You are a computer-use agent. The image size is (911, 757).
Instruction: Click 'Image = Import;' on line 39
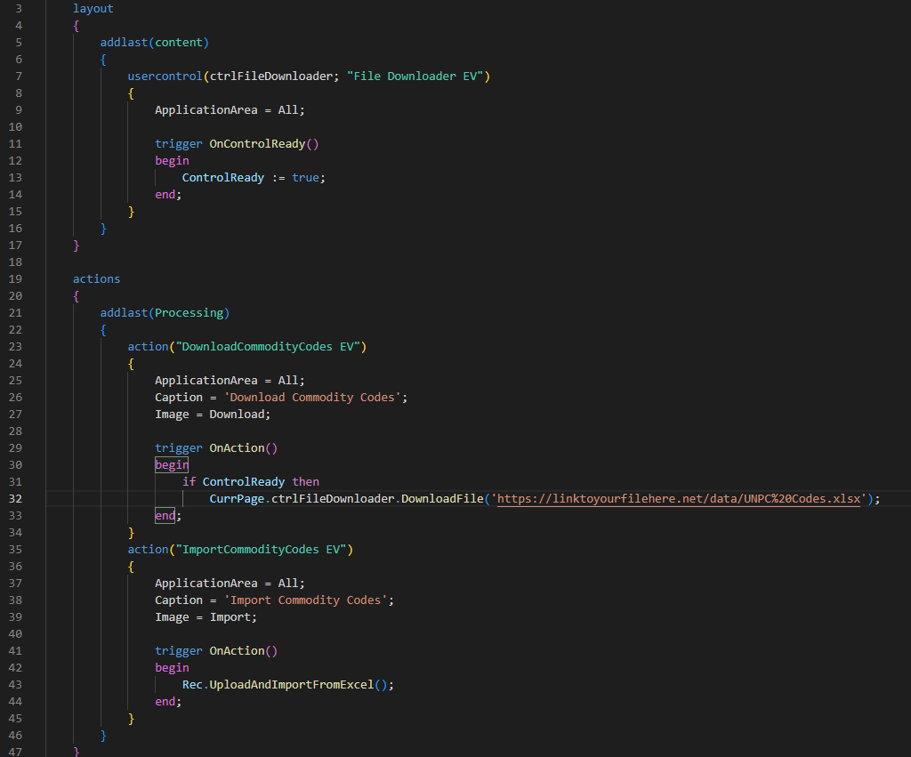pos(206,617)
